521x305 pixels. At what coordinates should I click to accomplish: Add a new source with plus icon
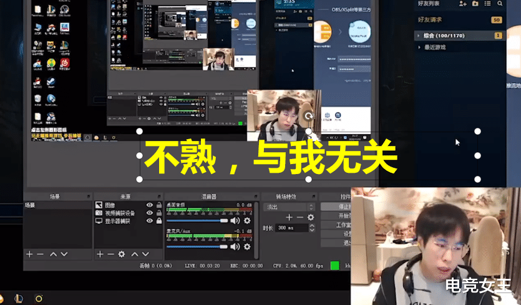100,254
